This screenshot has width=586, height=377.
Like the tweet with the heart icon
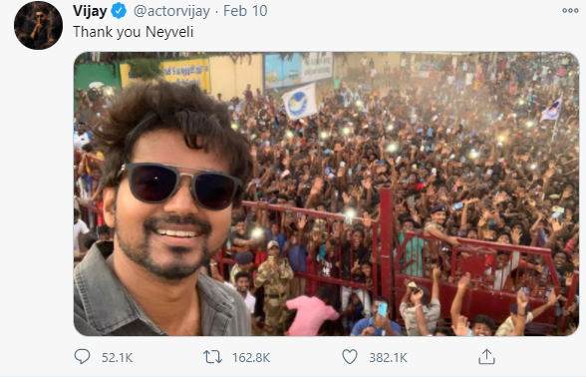pyautogui.click(x=350, y=357)
